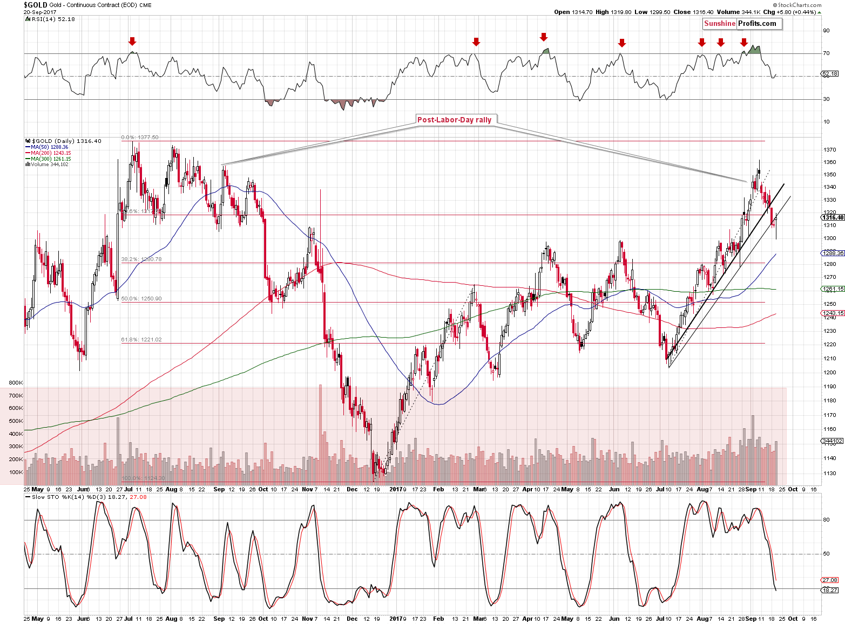This screenshot has width=845, height=624.
Task: Click the 1130 price axis label
Action: click(x=830, y=474)
